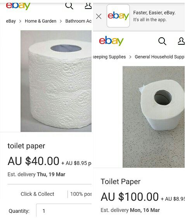Select the Click & Collect option
This screenshot has width=185, height=219.
pyautogui.click(x=37, y=194)
